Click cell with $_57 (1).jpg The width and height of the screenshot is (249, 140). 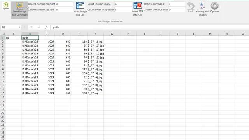[x=95, y=42]
